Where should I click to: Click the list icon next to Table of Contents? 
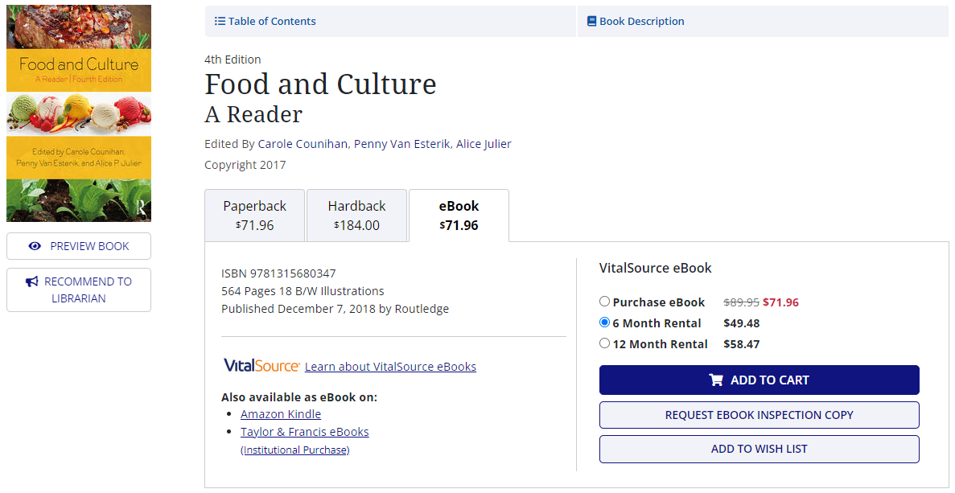(220, 21)
